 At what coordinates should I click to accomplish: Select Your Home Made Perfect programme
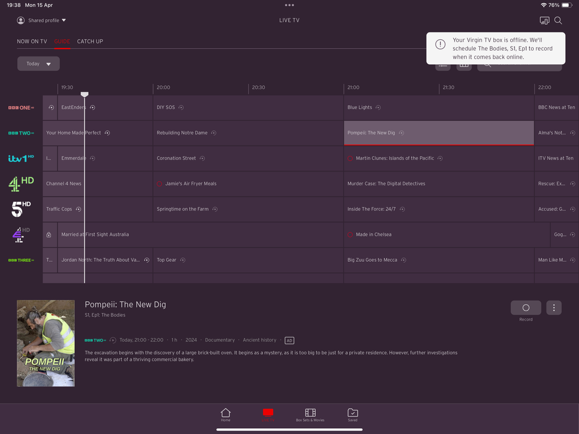tap(97, 133)
